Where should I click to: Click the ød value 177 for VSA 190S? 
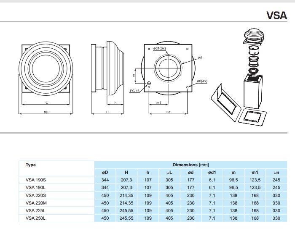(191, 180)
